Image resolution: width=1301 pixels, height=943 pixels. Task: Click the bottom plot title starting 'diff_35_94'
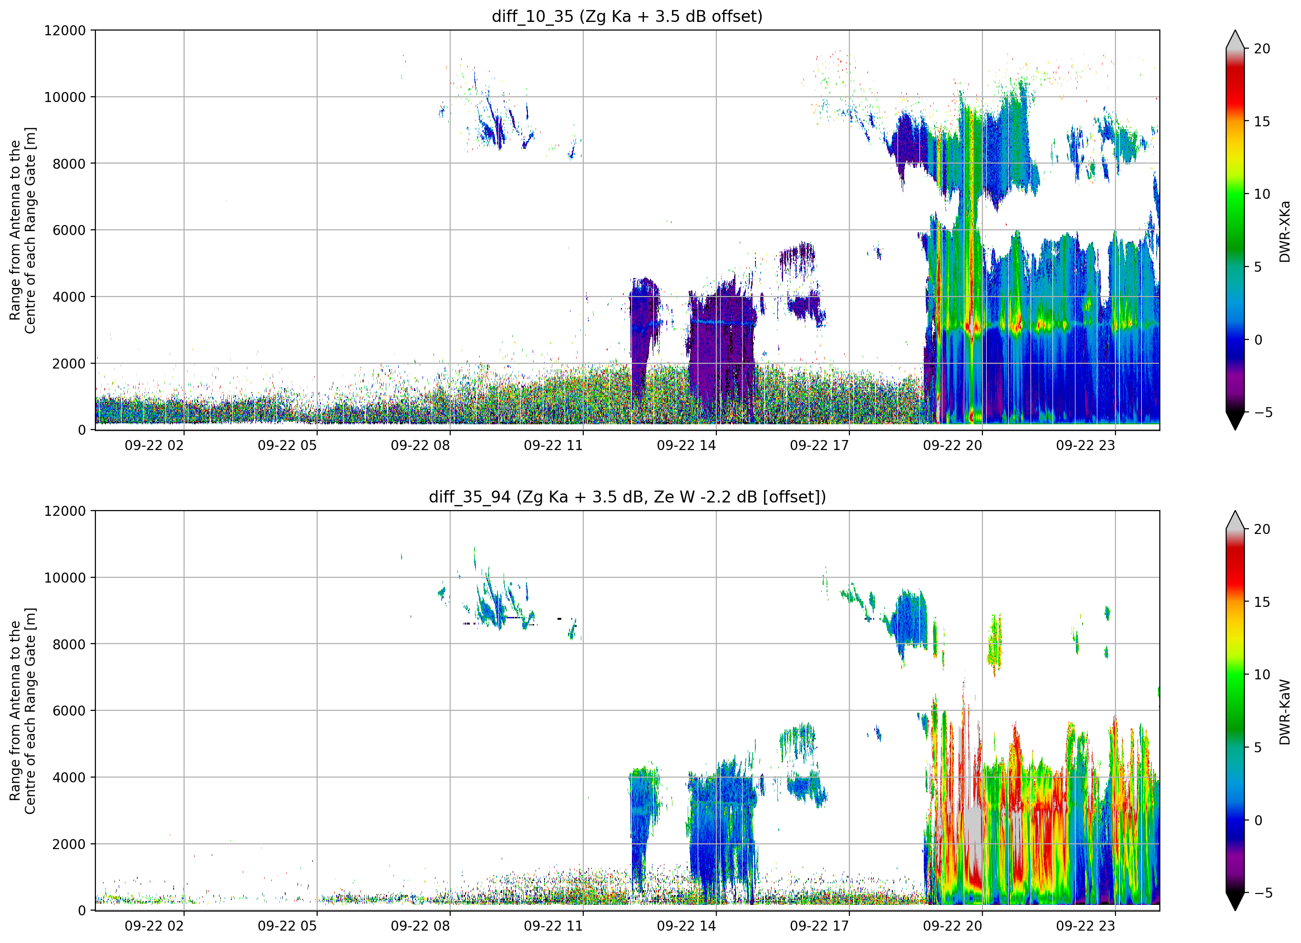click(x=627, y=497)
